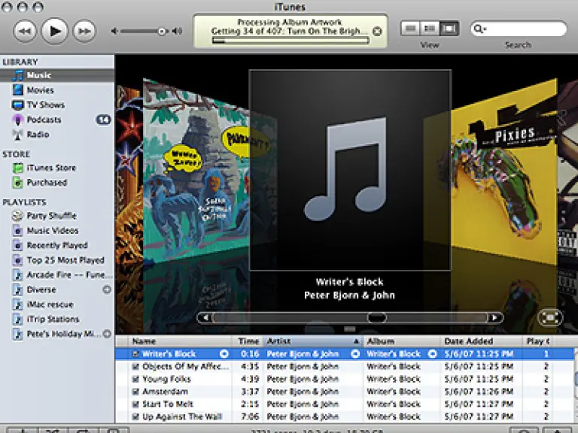Image resolution: width=578 pixels, height=433 pixels.
Task: Toggle the Start To Melt checkbox
Action: pos(135,404)
